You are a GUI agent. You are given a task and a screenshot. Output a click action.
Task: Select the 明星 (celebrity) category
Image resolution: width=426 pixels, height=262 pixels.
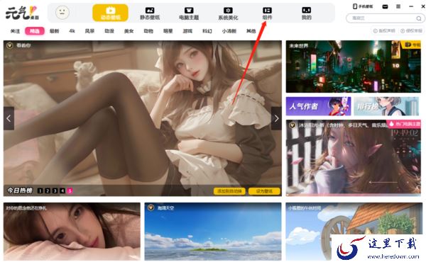pyautogui.click(x=168, y=31)
